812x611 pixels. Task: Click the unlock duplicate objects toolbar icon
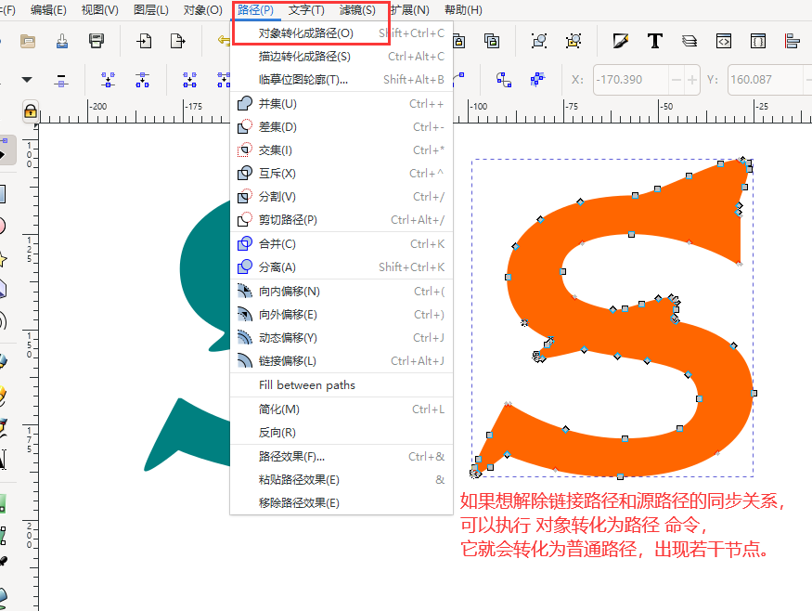pos(492,41)
